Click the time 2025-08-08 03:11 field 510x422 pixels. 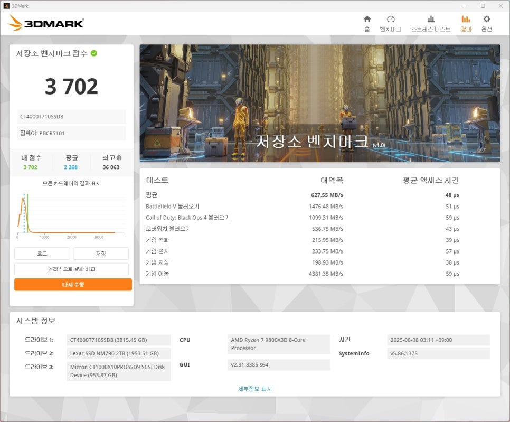coord(438,340)
